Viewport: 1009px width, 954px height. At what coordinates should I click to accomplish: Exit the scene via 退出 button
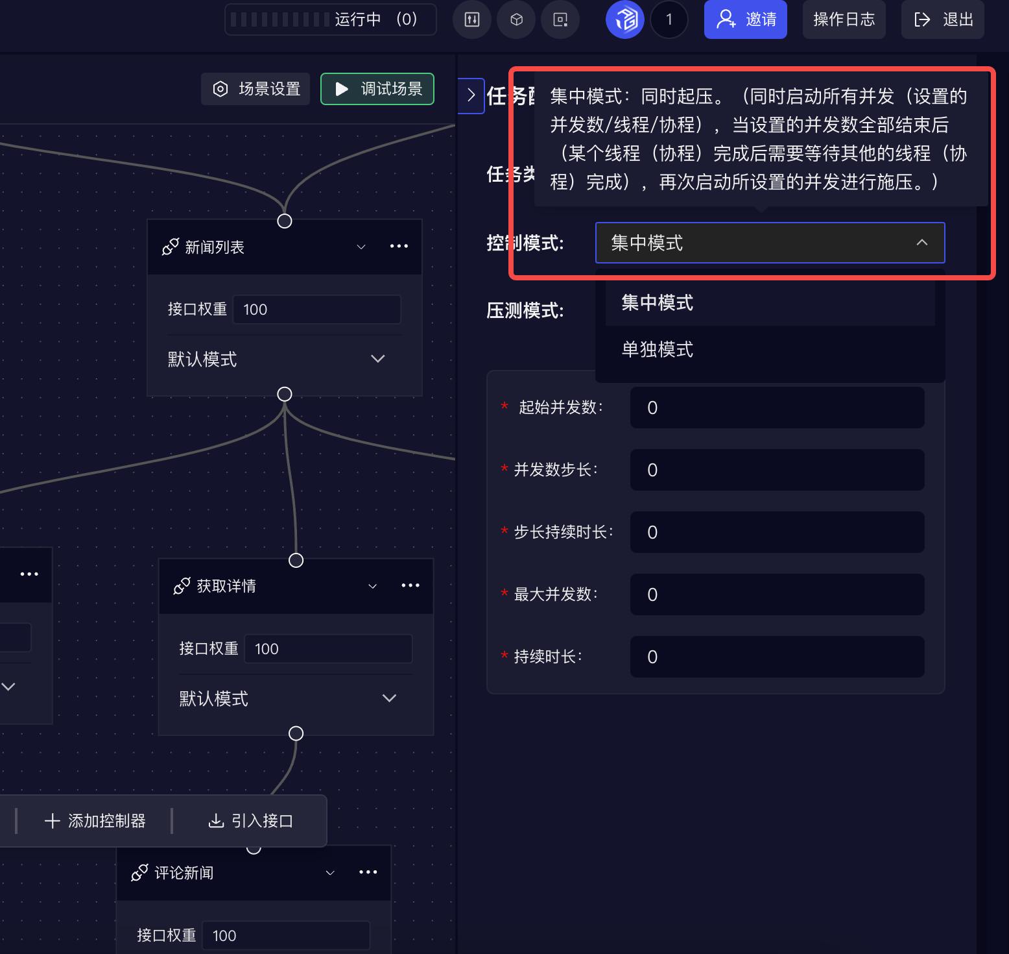943,19
